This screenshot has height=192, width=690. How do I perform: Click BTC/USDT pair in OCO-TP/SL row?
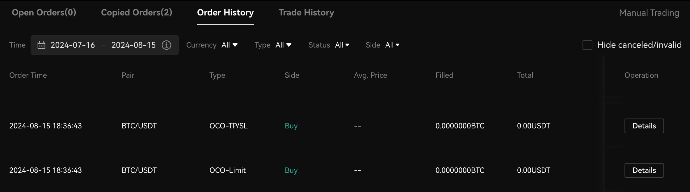point(139,126)
